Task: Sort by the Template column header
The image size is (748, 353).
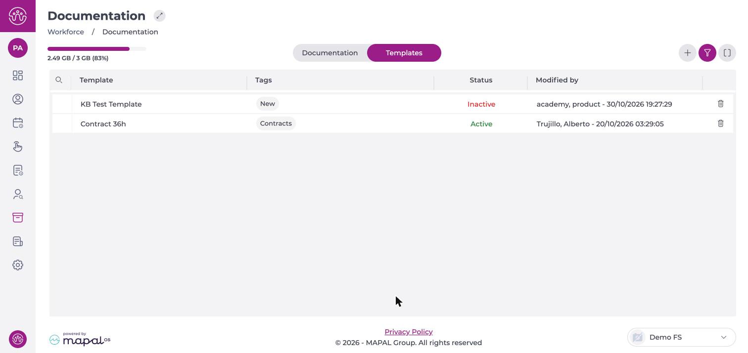Action: (96, 80)
